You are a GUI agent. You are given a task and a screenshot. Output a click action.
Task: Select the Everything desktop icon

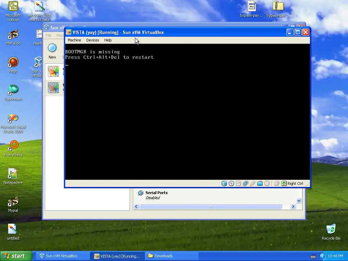tap(13, 149)
